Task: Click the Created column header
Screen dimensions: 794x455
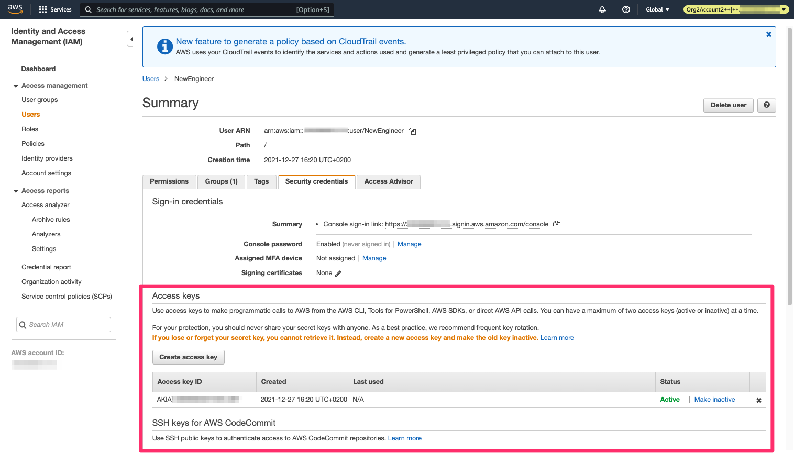Action: (302, 382)
